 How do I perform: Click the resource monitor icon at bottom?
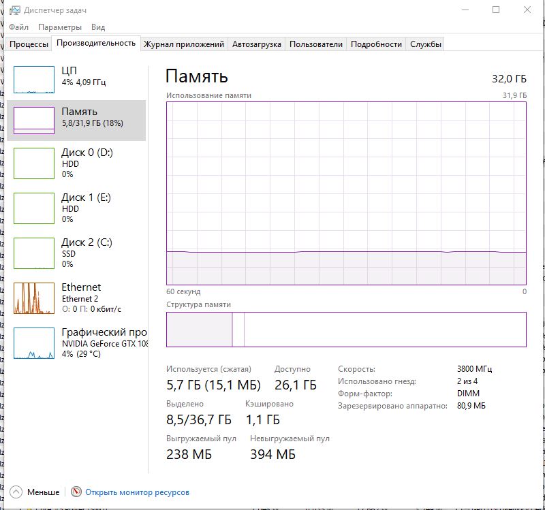pos(76,492)
